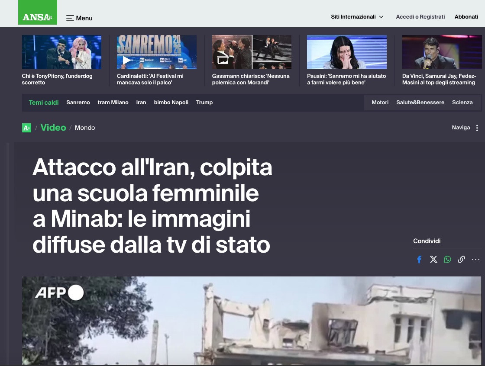Click Accedi o Registrati link
485x366 pixels.
click(x=420, y=17)
